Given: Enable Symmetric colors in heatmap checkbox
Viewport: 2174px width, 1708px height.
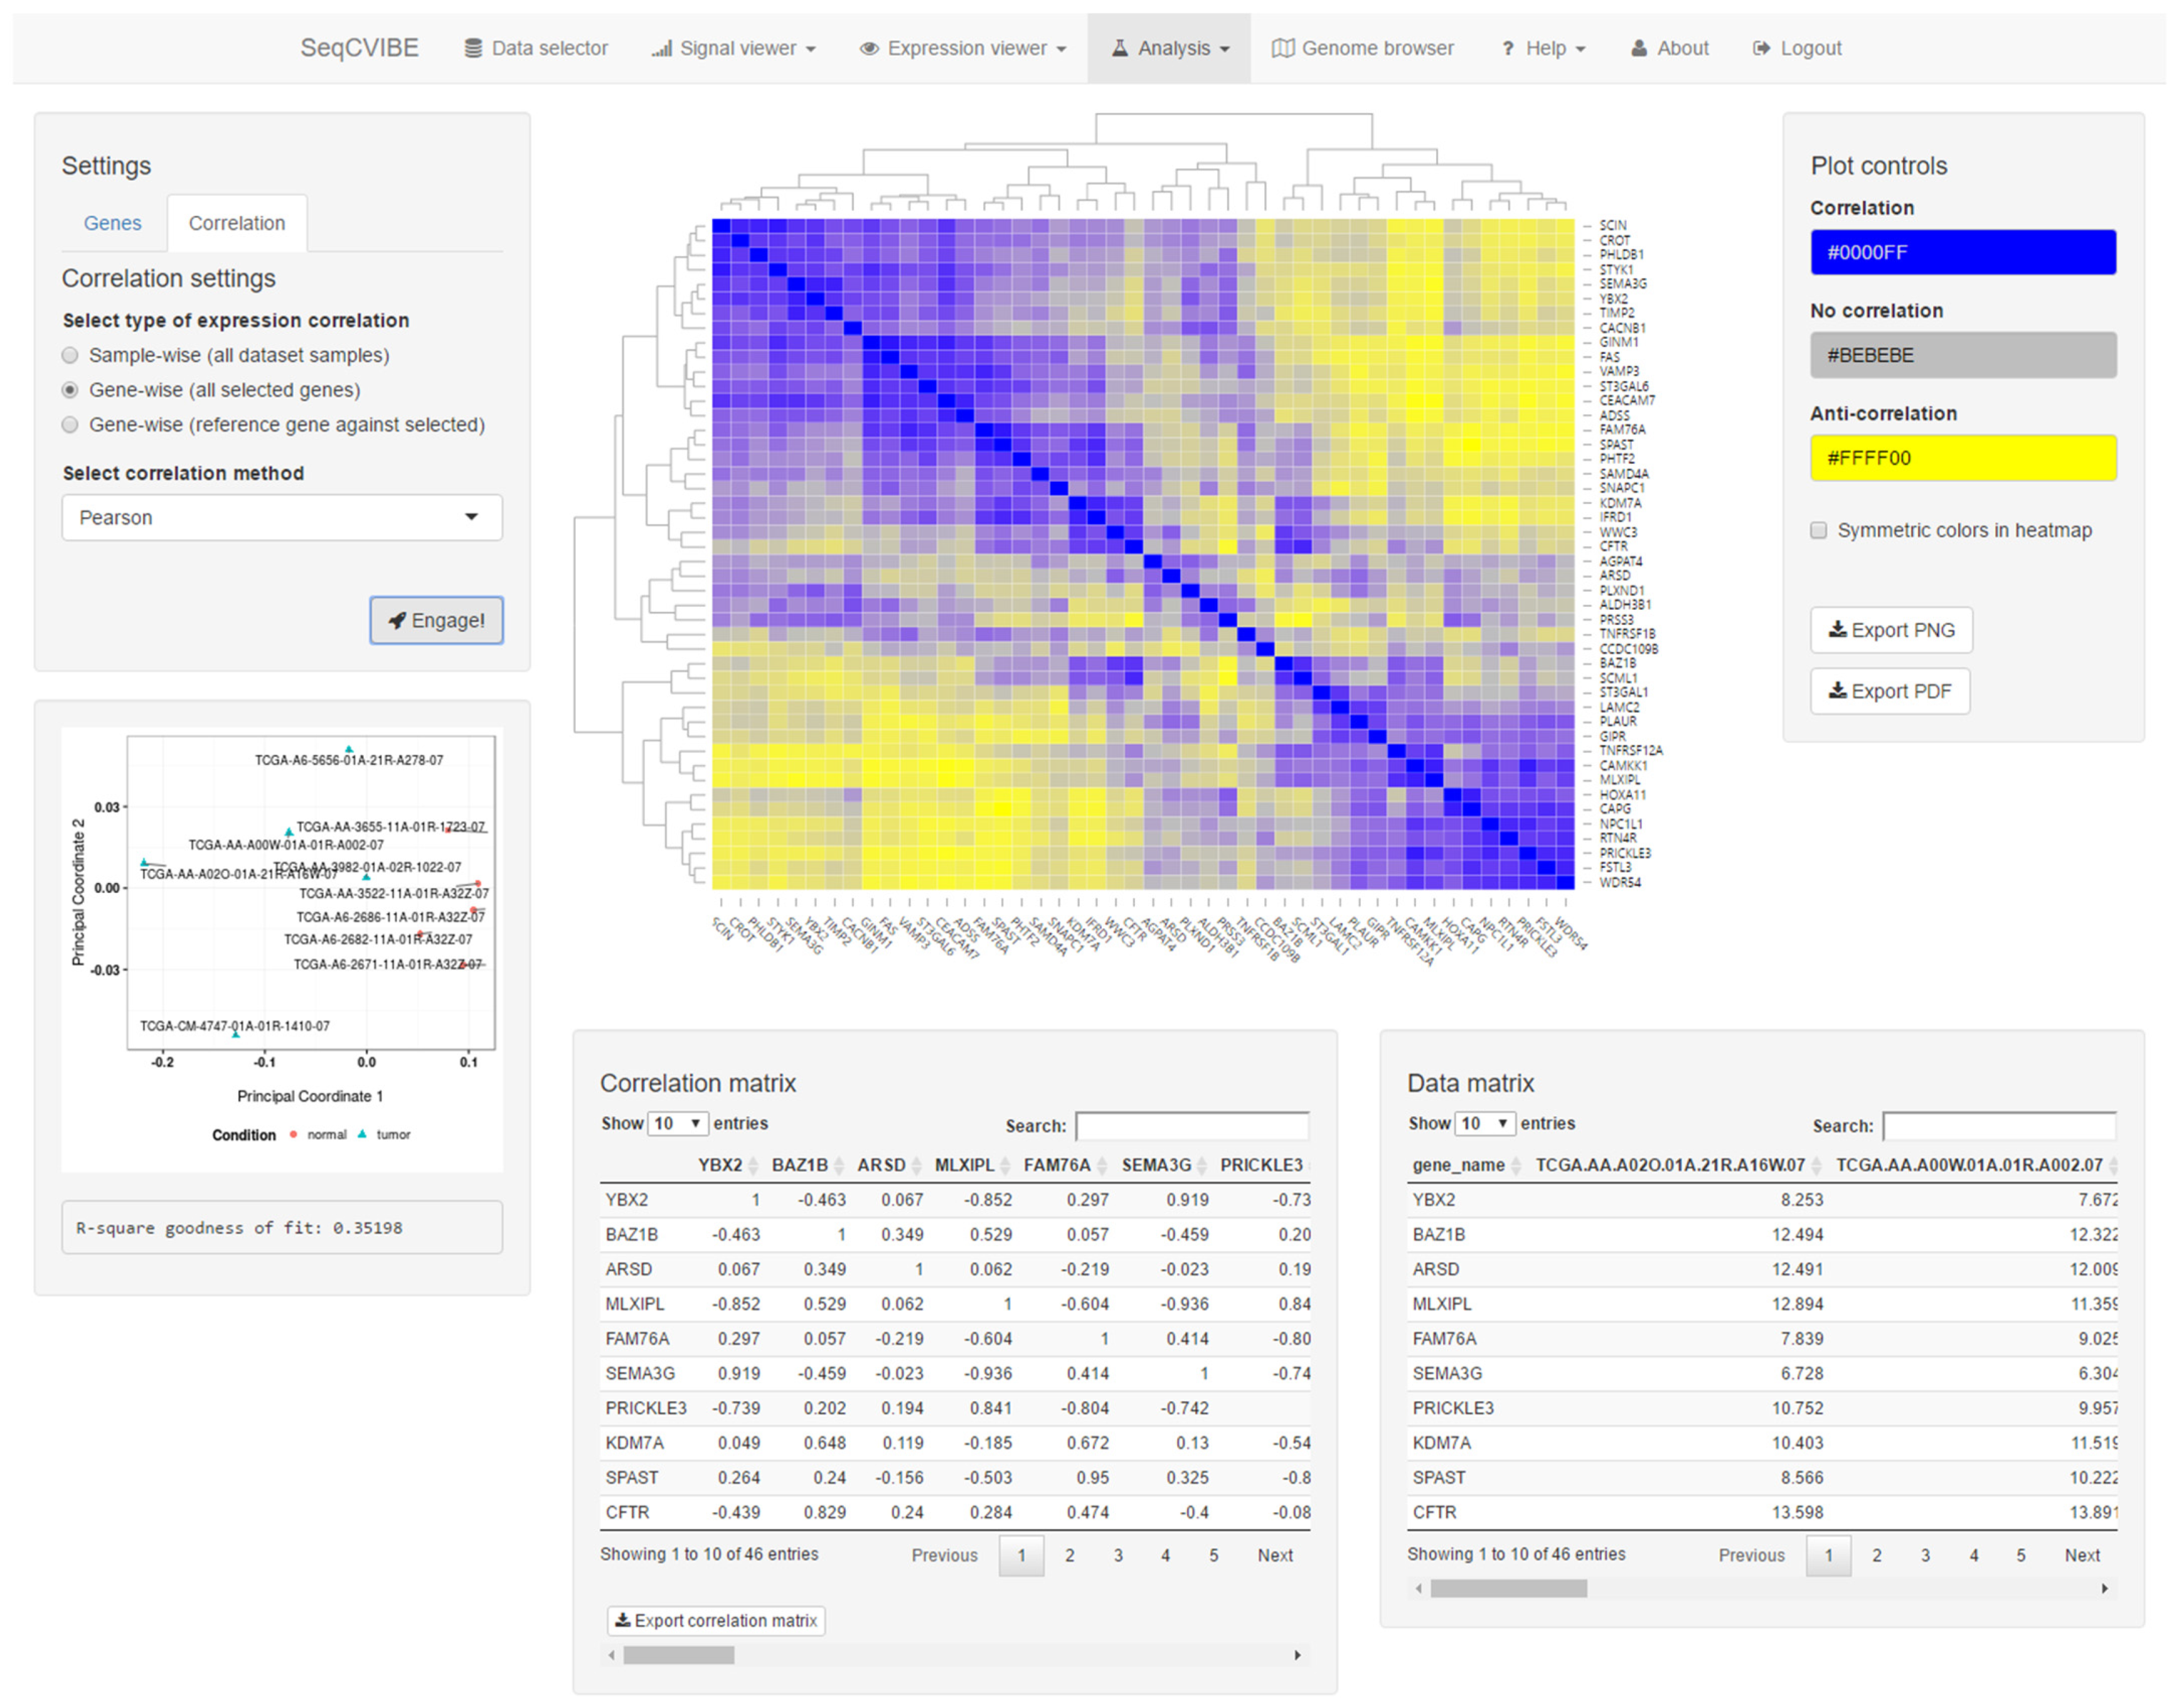Looking at the screenshot, I should coord(1818,530).
